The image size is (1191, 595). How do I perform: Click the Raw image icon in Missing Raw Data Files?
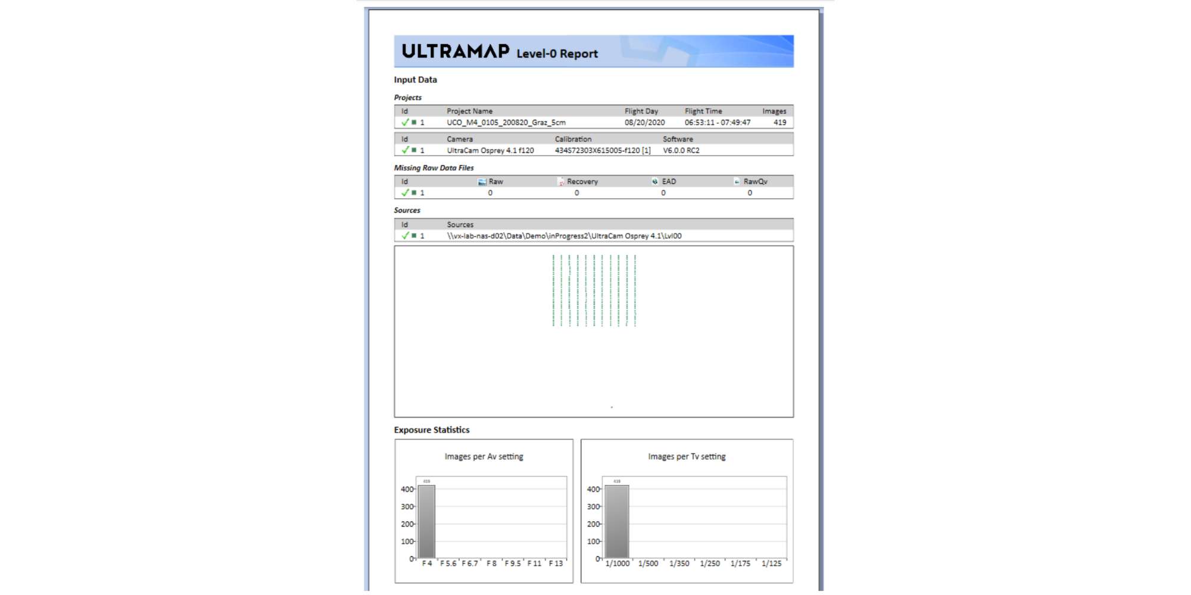click(482, 181)
